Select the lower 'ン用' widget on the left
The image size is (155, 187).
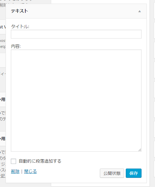pyautogui.click(x=3, y=139)
